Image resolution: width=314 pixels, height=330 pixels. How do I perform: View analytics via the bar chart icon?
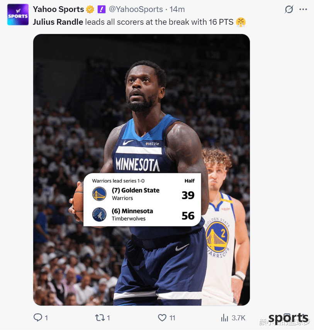pos(224,318)
